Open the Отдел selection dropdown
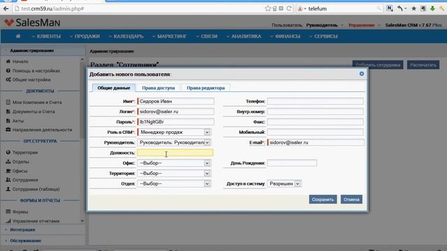This screenshot has width=447, height=251. 174,183
